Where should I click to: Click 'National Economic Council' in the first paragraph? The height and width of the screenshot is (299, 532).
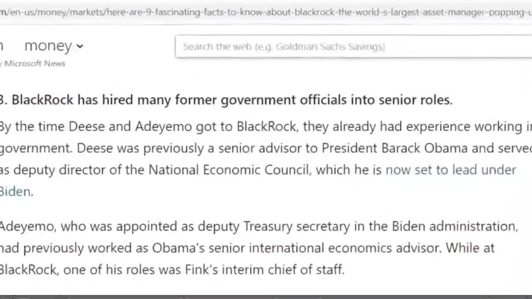tap(229, 169)
